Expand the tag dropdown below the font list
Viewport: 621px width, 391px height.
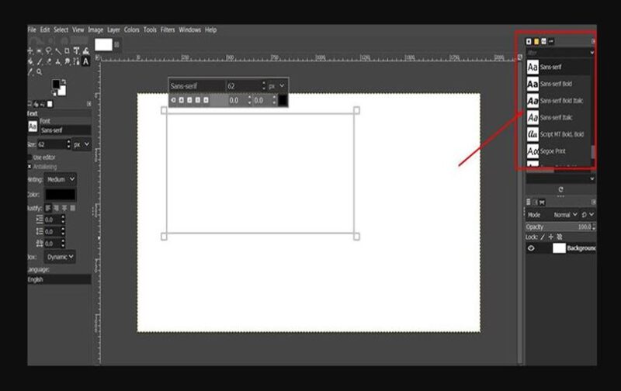pyautogui.click(x=592, y=179)
